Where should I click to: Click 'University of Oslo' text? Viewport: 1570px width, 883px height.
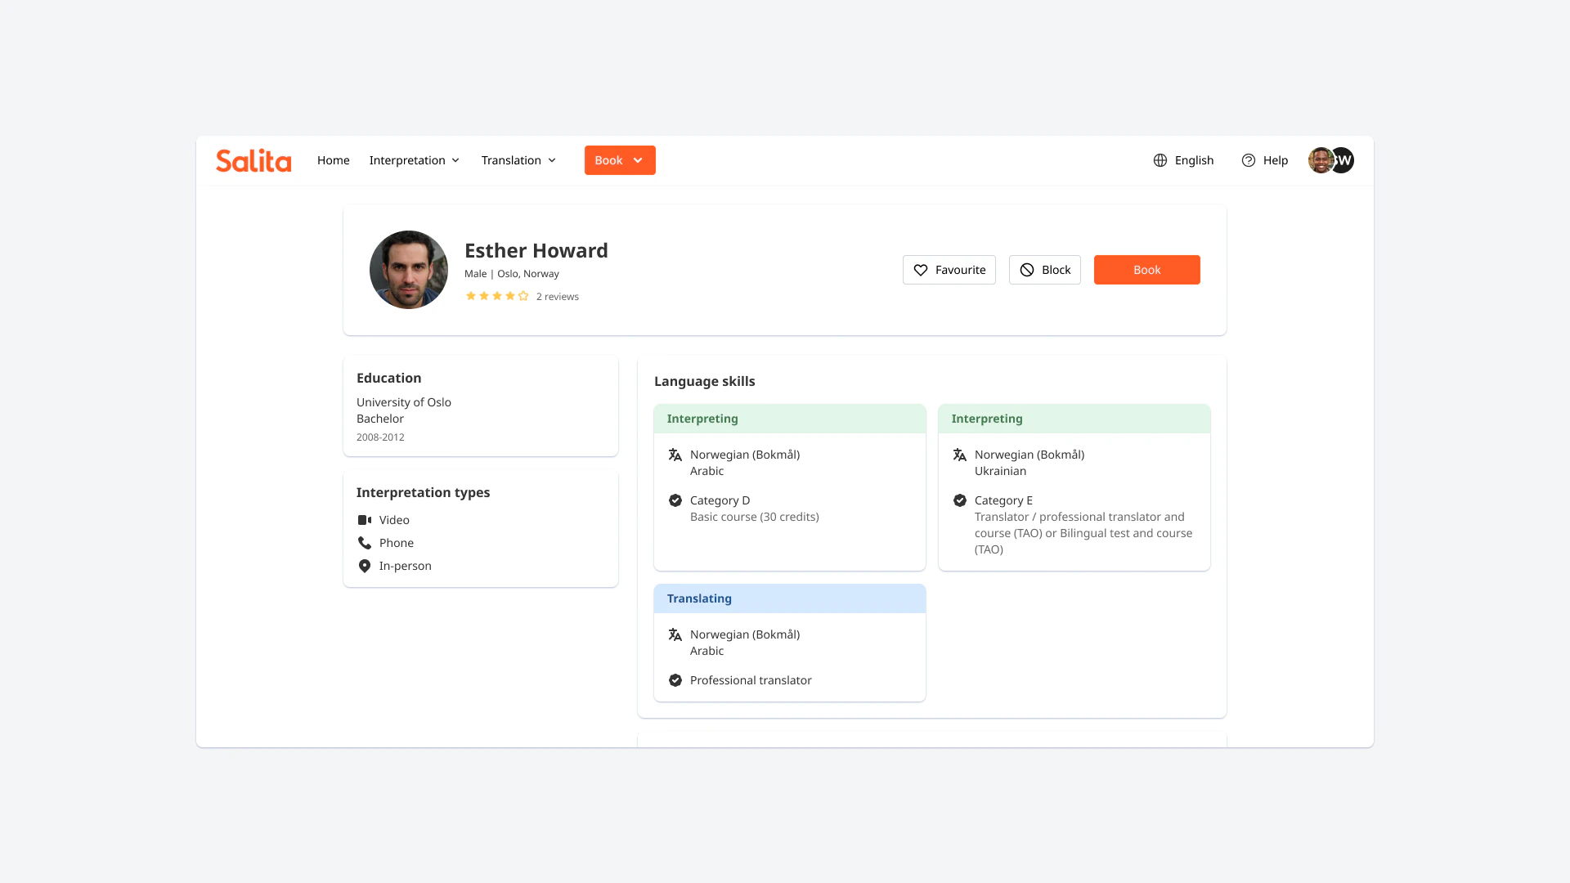point(404,402)
